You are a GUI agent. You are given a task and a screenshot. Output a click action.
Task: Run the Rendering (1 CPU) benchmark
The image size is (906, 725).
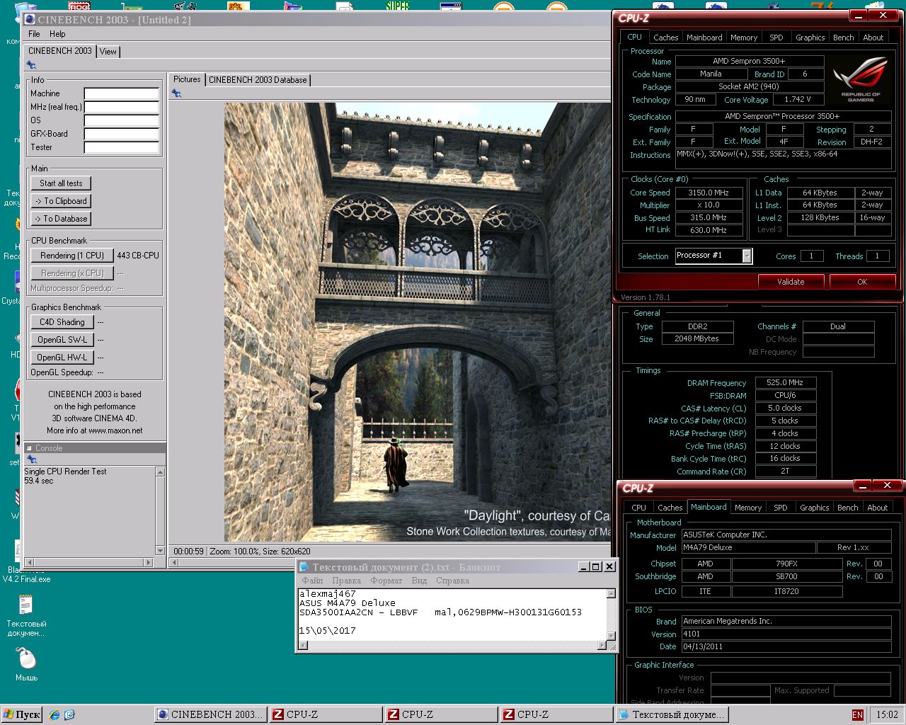72,256
